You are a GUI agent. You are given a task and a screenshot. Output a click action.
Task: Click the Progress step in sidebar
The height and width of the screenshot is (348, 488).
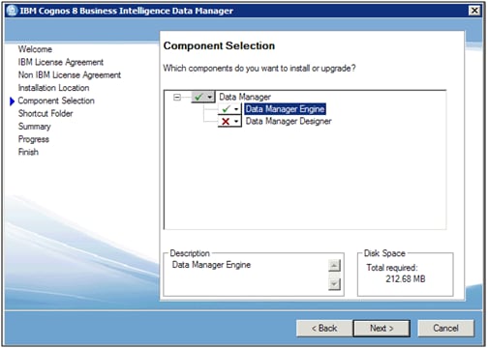tap(34, 139)
